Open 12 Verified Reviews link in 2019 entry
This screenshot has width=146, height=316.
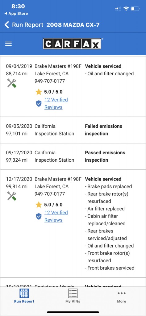click(x=56, y=103)
